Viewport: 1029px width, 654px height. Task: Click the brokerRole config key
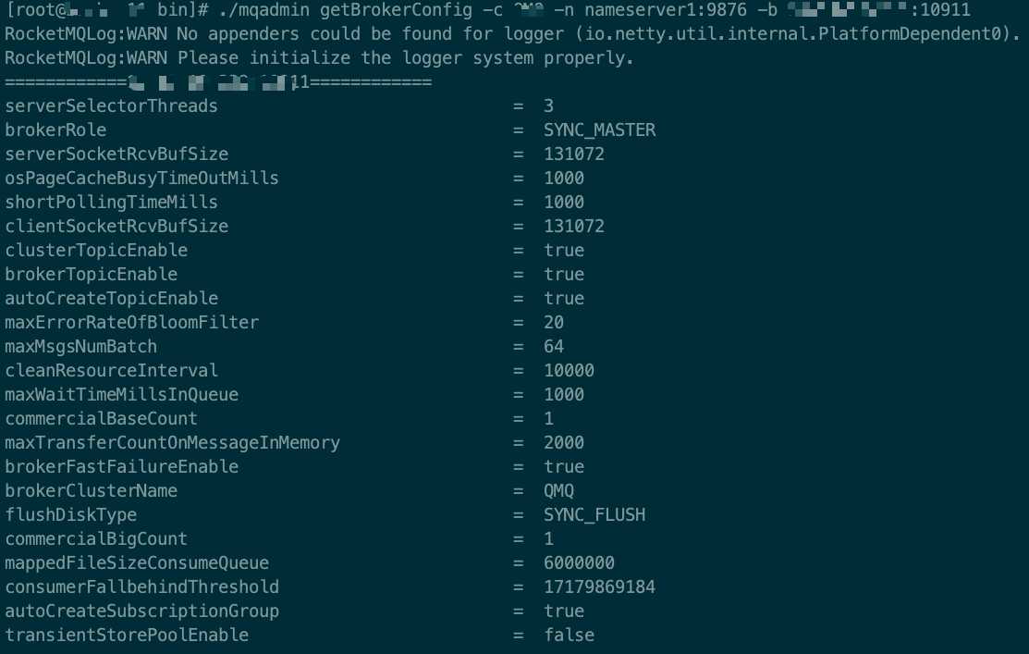point(55,130)
